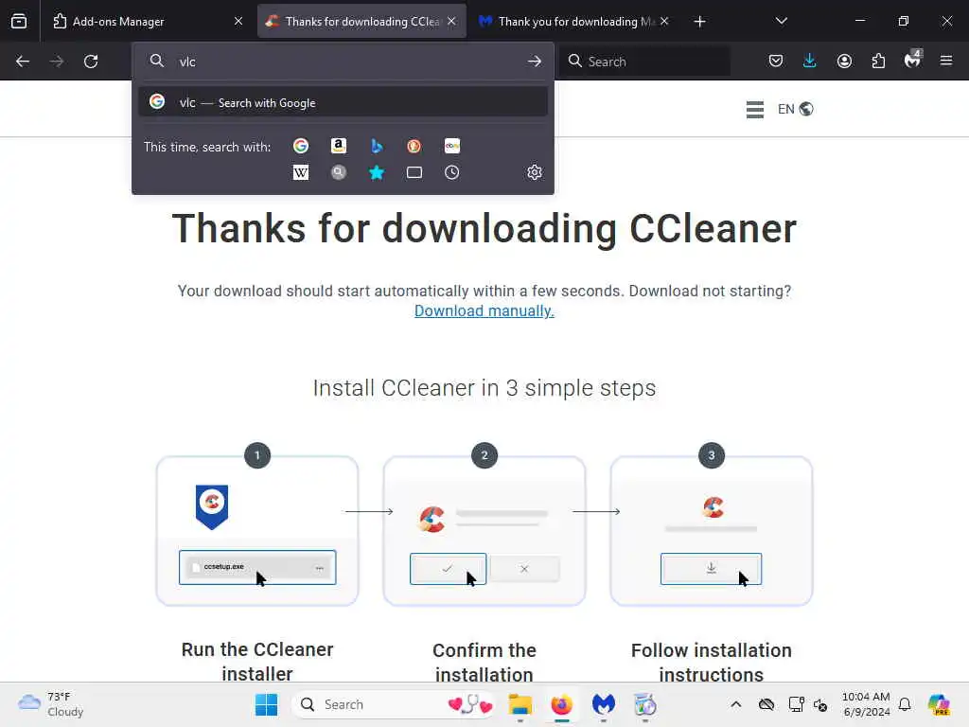
Task: Search this time with DuckDuckGo
Action: 414,146
